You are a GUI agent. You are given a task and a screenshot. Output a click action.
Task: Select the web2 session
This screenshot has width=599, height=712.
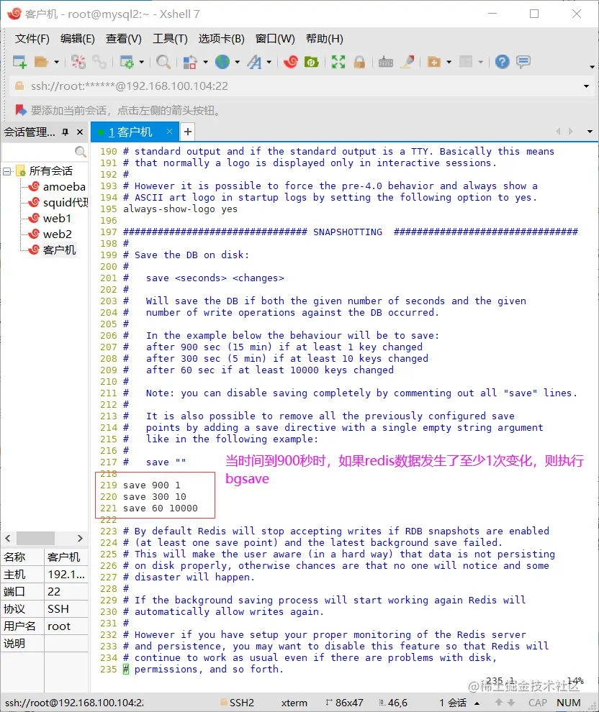(x=50, y=234)
